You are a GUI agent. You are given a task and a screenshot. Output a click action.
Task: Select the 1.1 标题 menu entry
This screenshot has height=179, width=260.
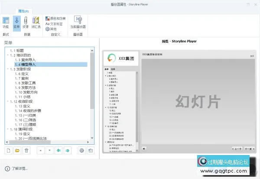point(17,51)
